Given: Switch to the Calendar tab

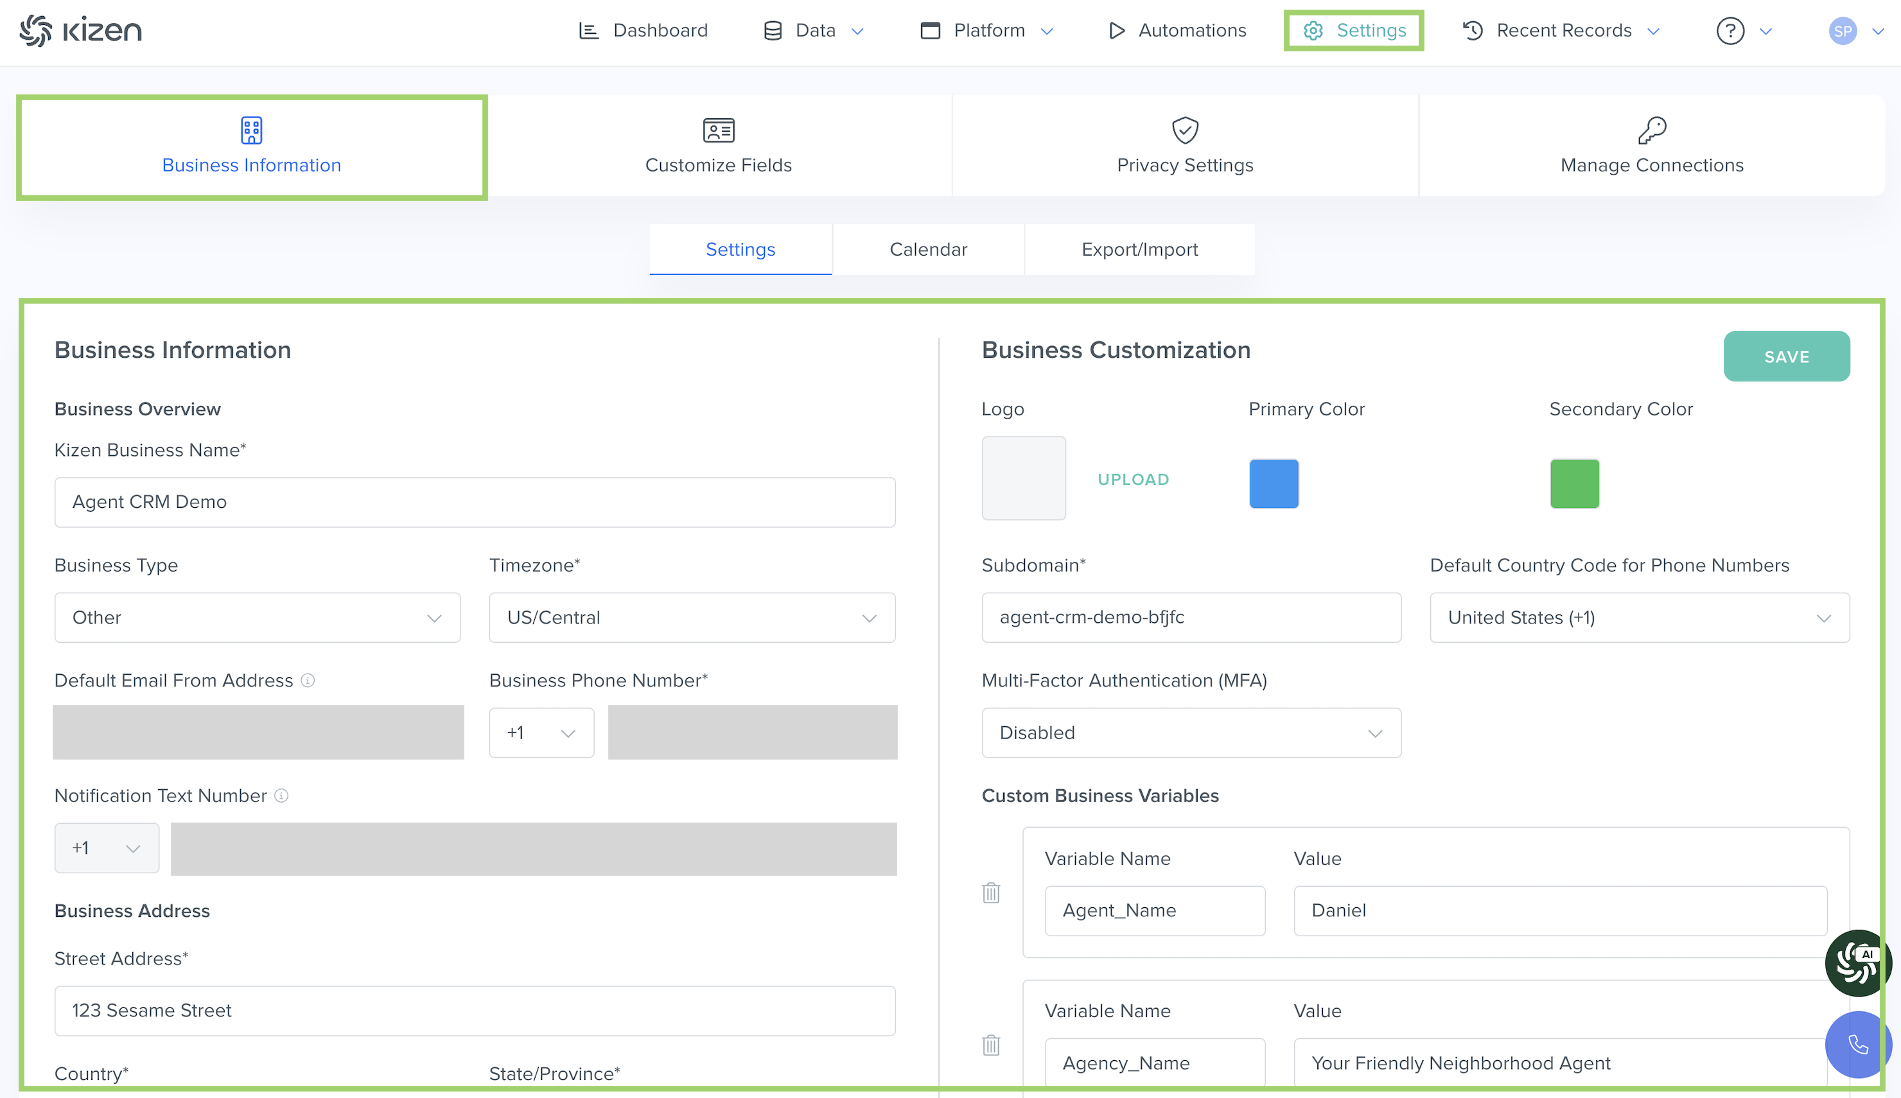Looking at the screenshot, I should pyautogui.click(x=927, y=250).
